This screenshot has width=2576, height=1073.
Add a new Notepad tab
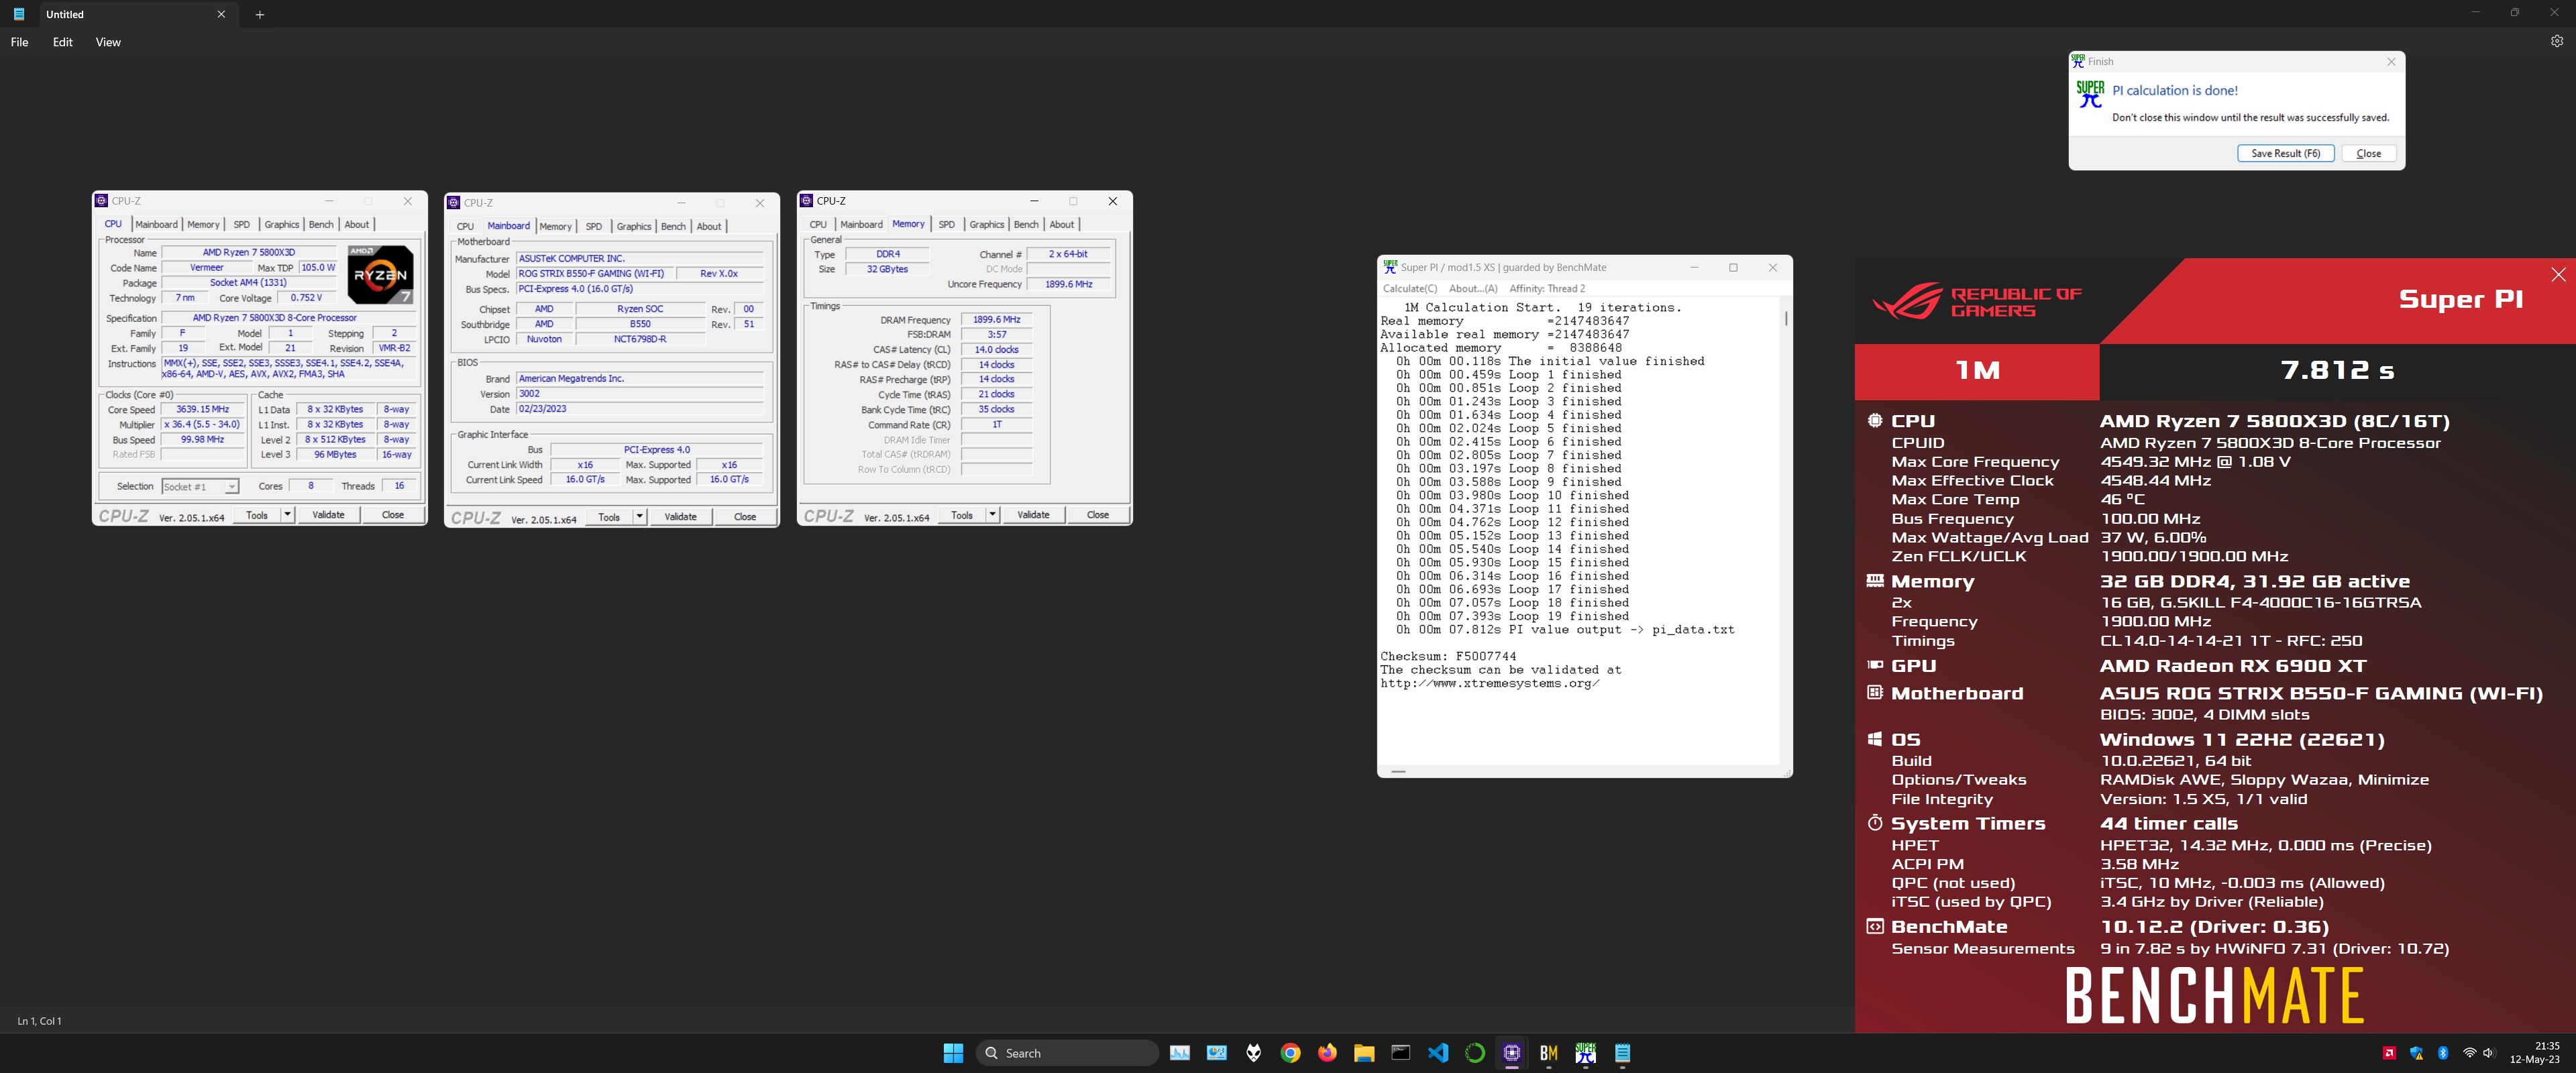coord(259,14)
